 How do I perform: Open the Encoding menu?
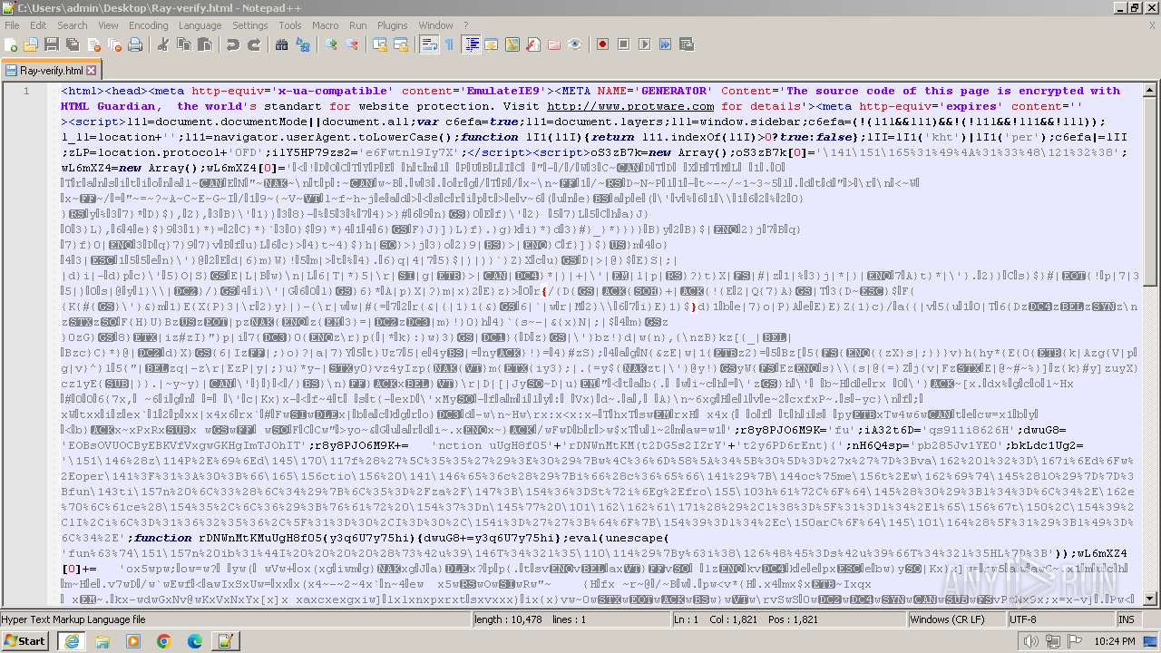[149, 25]
